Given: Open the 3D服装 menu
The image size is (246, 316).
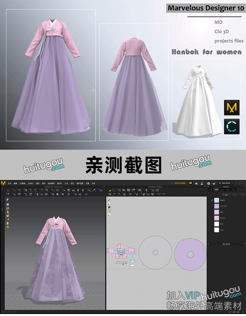Looking at the screenshot, I should pyautogui.click(x=22, y=183).
